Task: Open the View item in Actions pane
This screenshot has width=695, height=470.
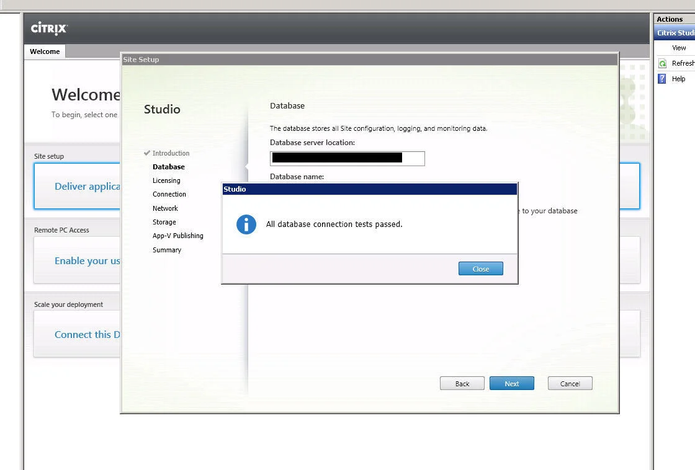Action: pyautogui.click(x=679, y=48)
